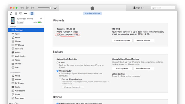Viewport: 185px width, 104px height.
Task: Eject iClarified's iPhone with eject icon
Action: tap(41, 18)
